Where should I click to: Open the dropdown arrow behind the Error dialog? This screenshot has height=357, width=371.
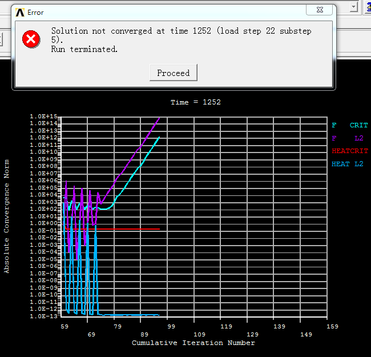tap(354, 7)
